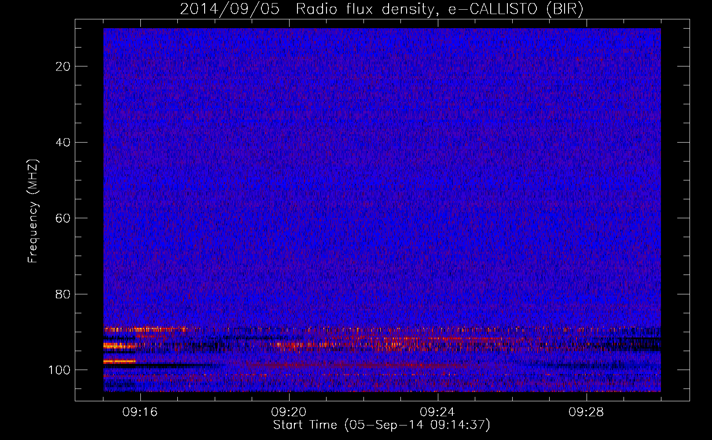Click the plot title '2014/09/05 Radio flux density'

tap(382, 9)
